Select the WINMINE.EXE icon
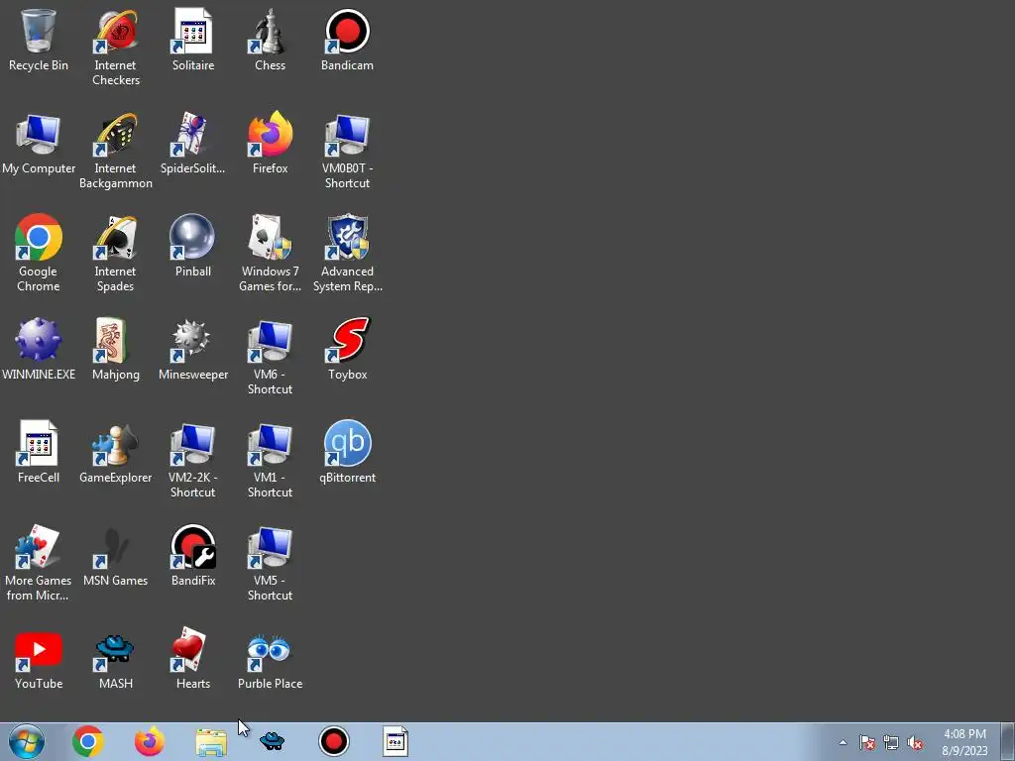The width and height of the screenshot is (1015, 761). pos(39,350)
